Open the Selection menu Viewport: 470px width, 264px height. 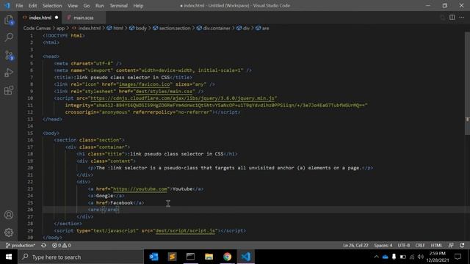(52, 6)
